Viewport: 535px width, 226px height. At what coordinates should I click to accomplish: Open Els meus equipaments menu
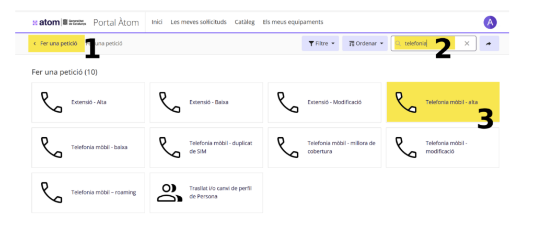(x=293, y=22)
